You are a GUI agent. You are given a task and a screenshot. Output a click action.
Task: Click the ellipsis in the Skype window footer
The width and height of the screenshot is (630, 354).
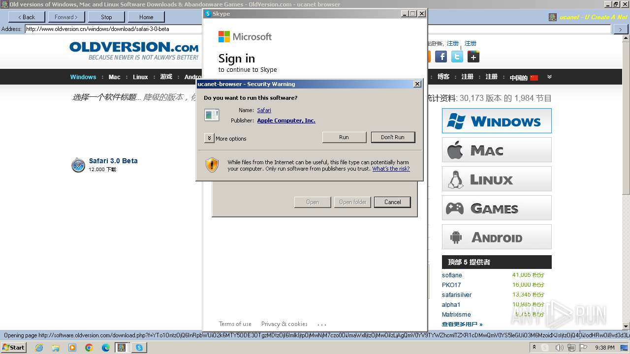click(x=322, y=324)
